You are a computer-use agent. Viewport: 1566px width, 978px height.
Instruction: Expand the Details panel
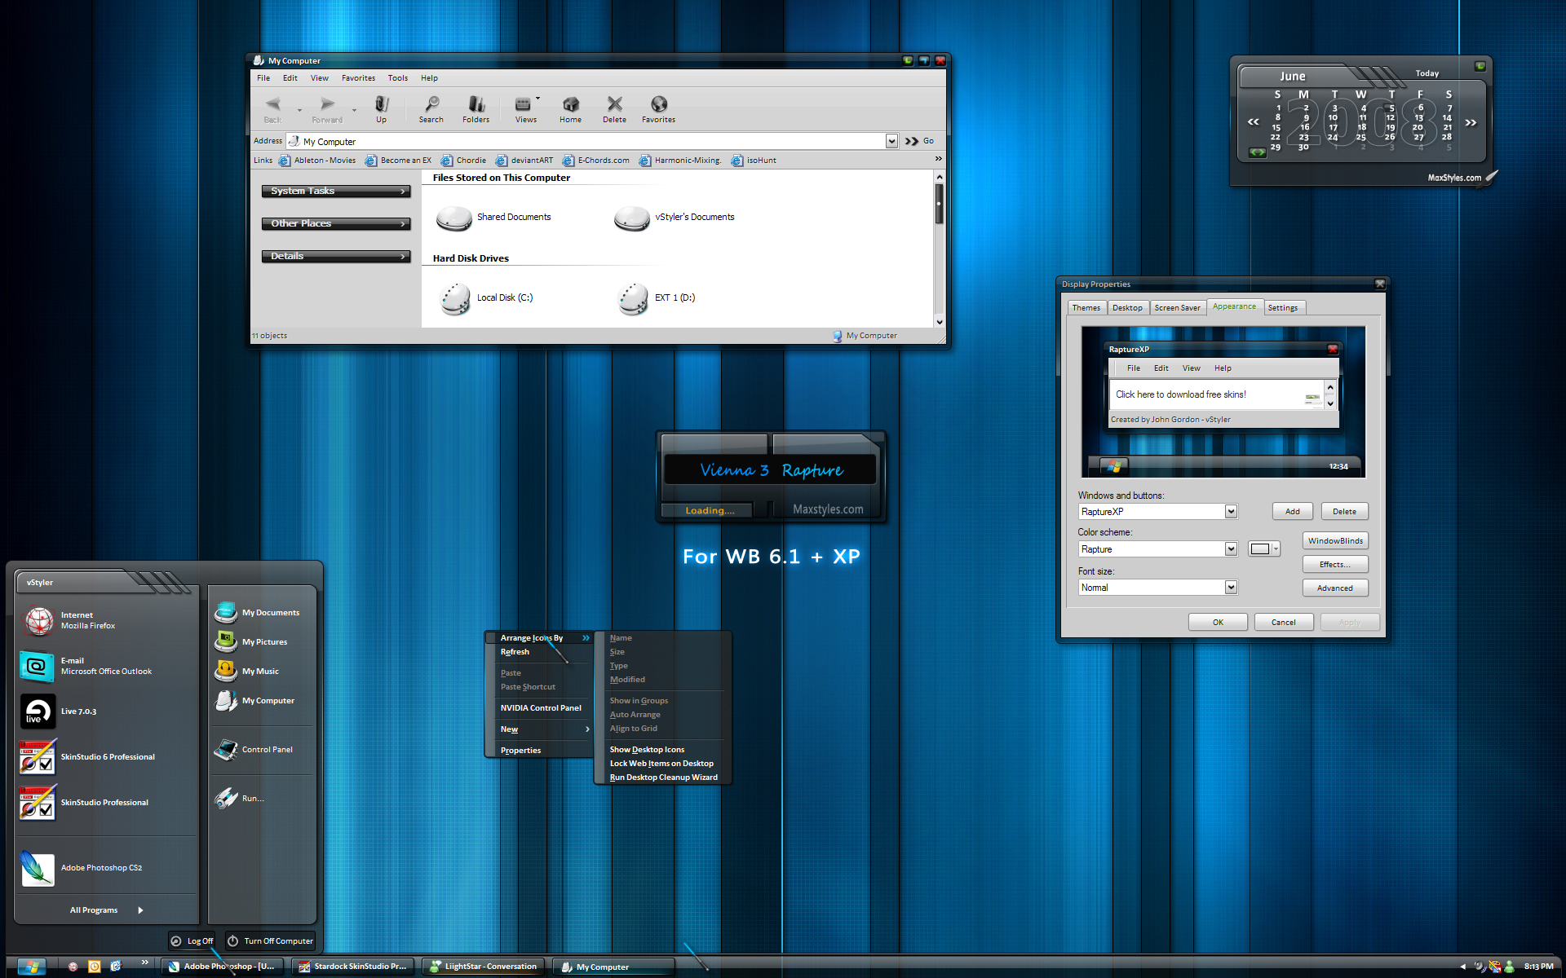click(x=336, y=256)
